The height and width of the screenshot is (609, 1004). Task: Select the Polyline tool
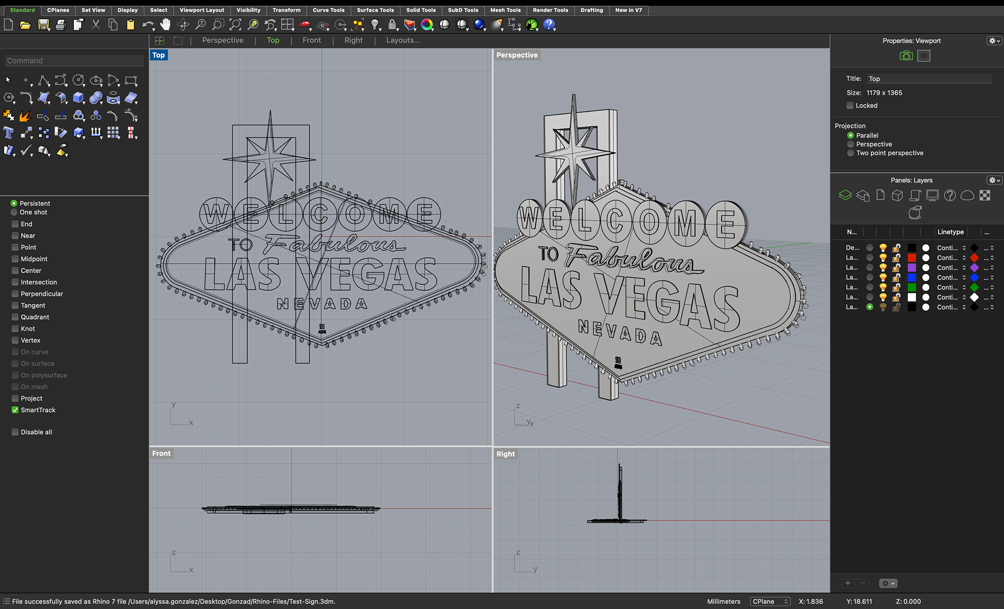coord(44,81)
